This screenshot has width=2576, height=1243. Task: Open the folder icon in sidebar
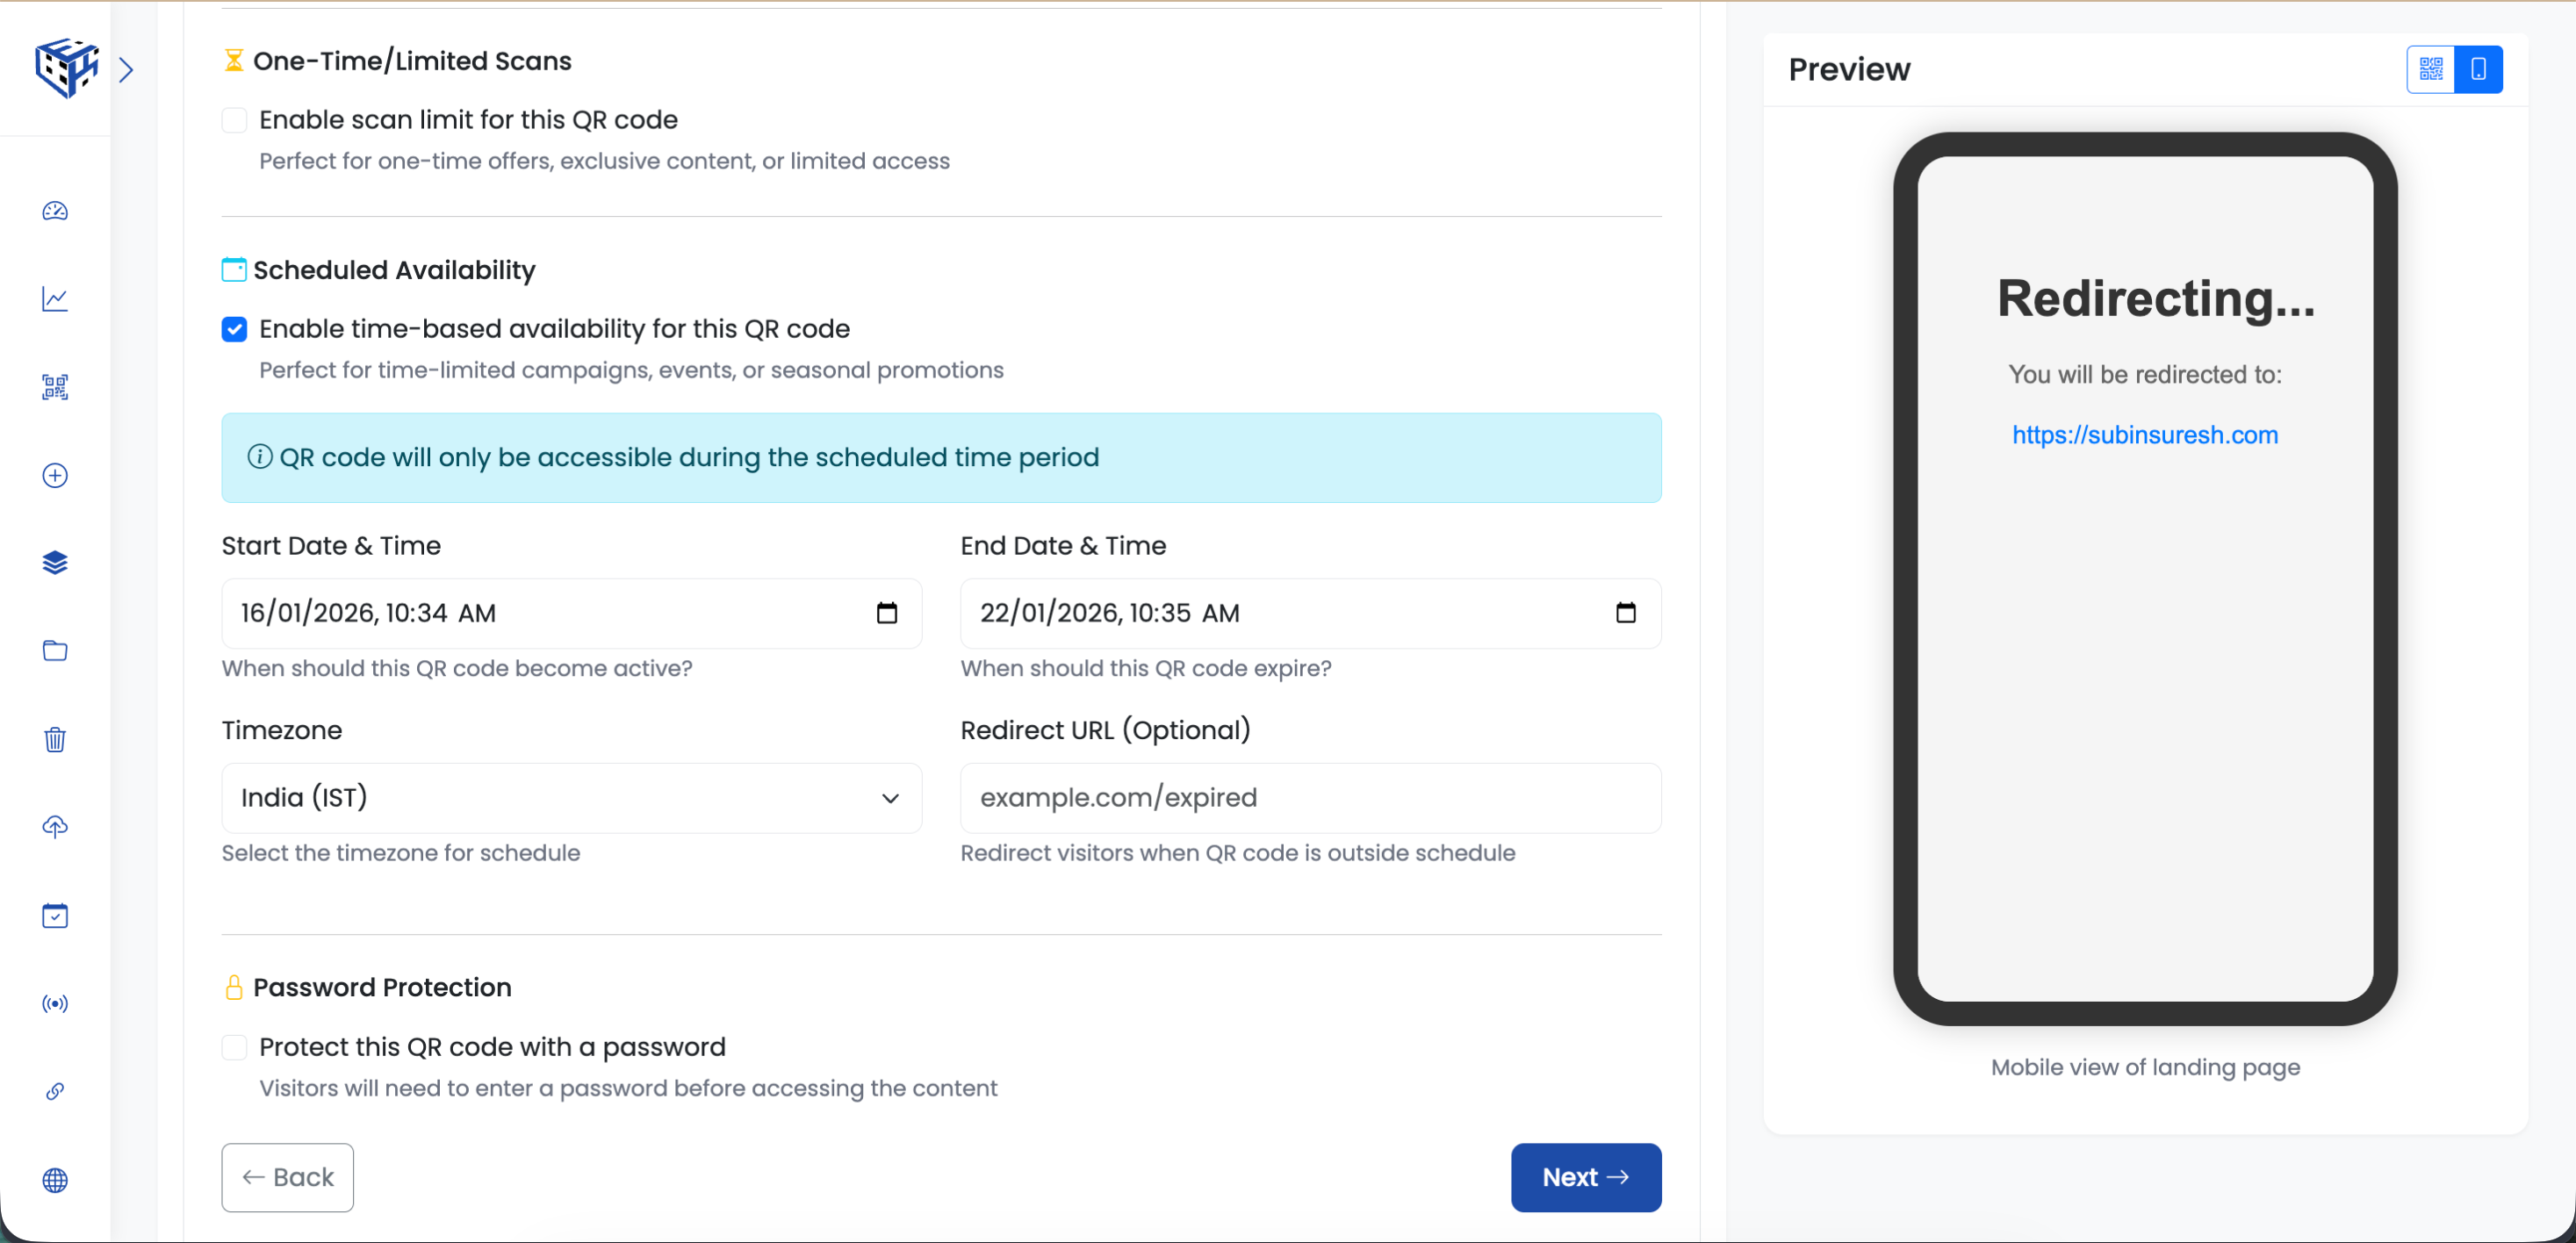tap(55, 651)
